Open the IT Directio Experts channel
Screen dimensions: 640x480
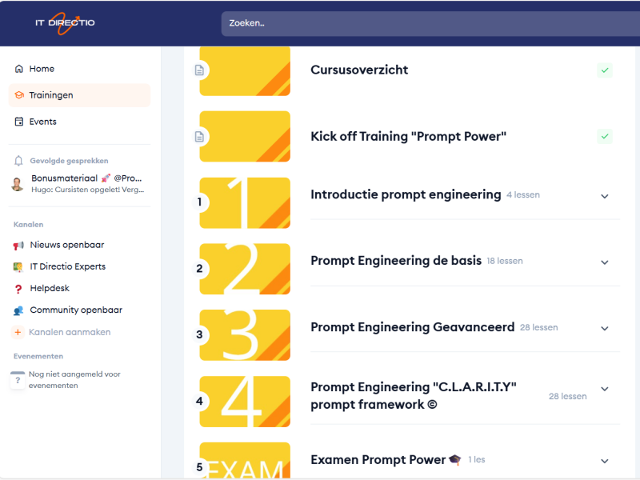click(x=67, y=266)
